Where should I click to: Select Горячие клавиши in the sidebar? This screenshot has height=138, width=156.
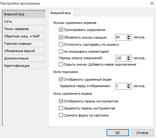click(24, 44)
